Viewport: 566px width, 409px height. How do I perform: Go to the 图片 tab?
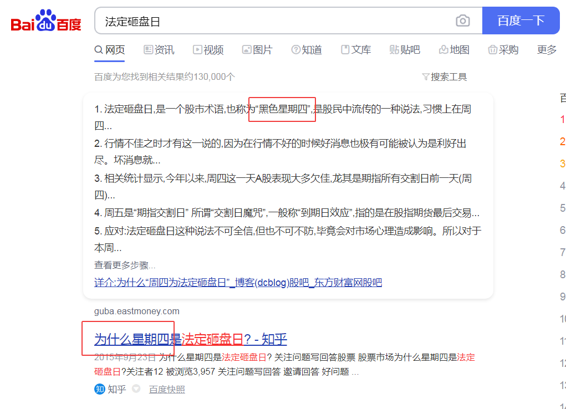point(257,49)
